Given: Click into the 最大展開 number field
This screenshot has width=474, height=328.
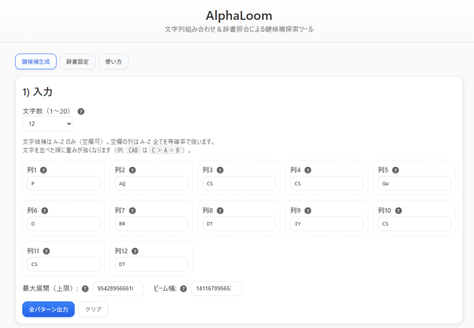Looking at the screenshot, I should click(x=118, y=289).
